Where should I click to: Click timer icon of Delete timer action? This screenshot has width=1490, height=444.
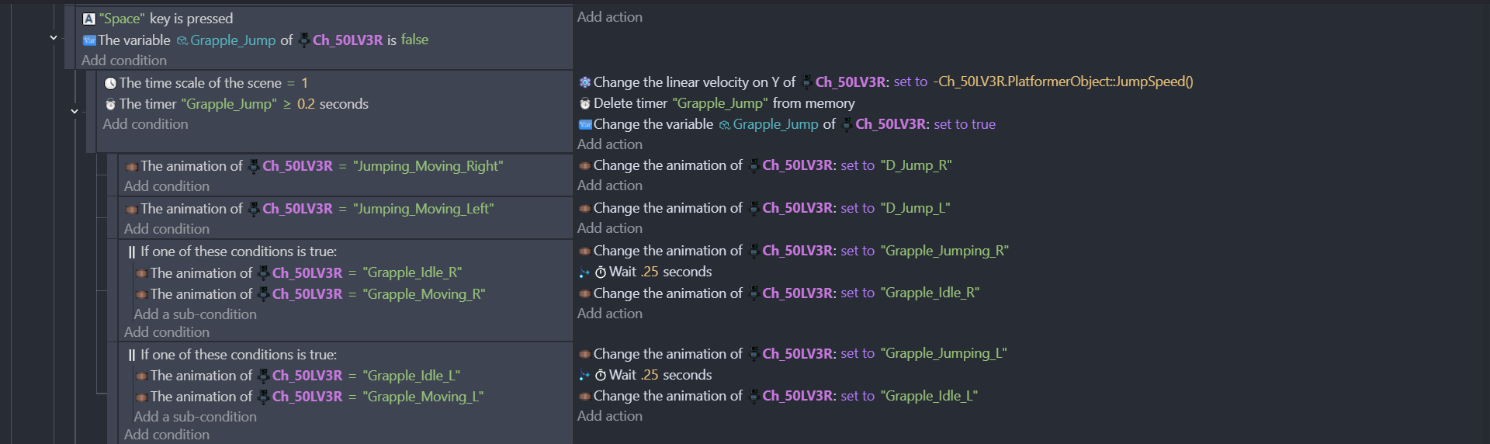pos(585,103)
